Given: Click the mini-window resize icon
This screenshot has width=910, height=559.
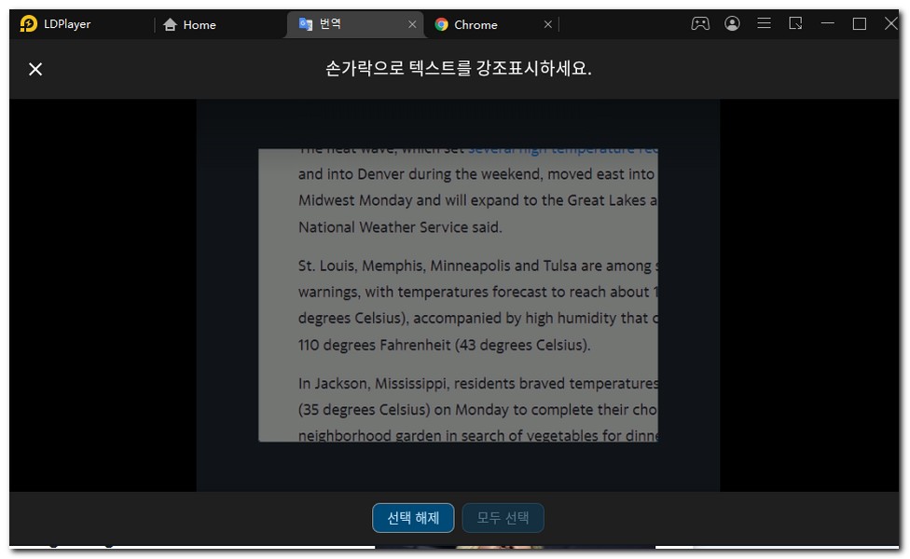Looking at the screenshot, I should [x=795, y=24].
